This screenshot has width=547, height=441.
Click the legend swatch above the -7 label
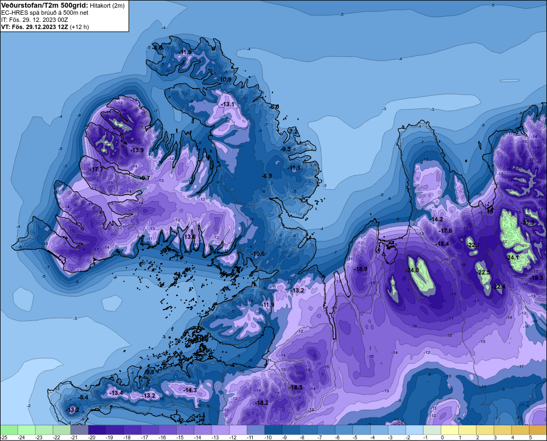(x=326, y=429)
